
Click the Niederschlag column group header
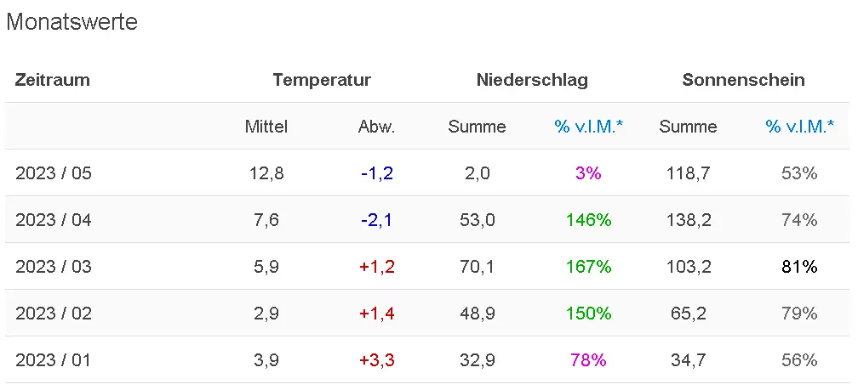coord(532,81)
